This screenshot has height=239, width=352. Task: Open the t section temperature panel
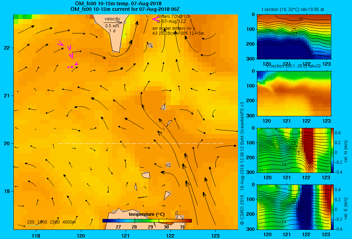[x=294, y=37]
